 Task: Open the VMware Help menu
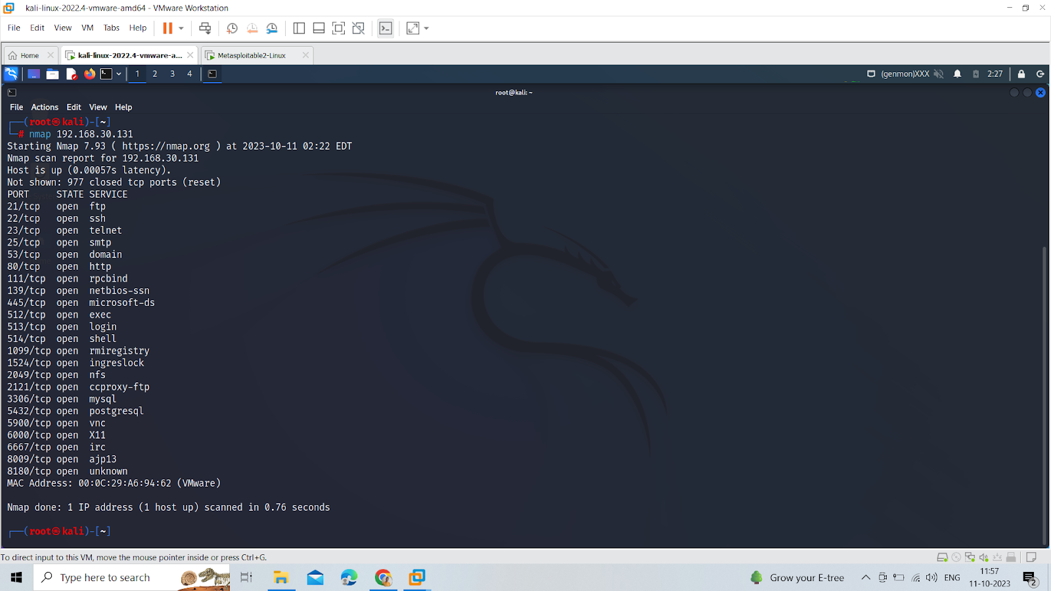[x=138, y=28]
